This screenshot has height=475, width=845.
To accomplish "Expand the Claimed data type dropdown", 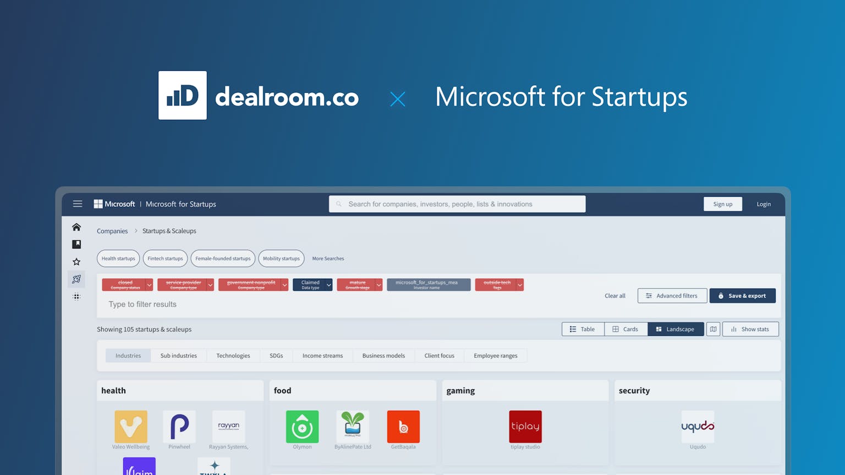I will point(328,285).
